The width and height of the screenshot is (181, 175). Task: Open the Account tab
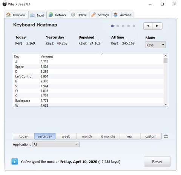pyautogui.click(x=123, y=15)
